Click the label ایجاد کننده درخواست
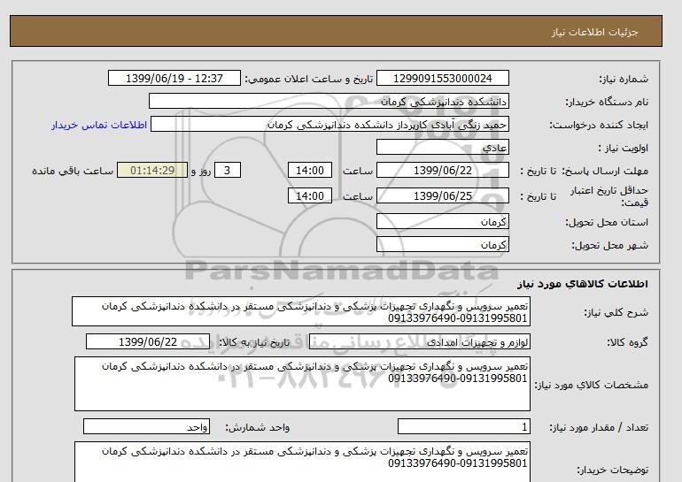The height and width of the screenshot is (482, 682). [x=599, y=125]
